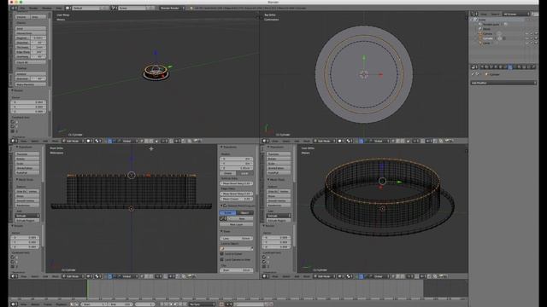The image size is (547, 307).
Task: Open the editor type selector in the timeline header
Action: (13, 304)
